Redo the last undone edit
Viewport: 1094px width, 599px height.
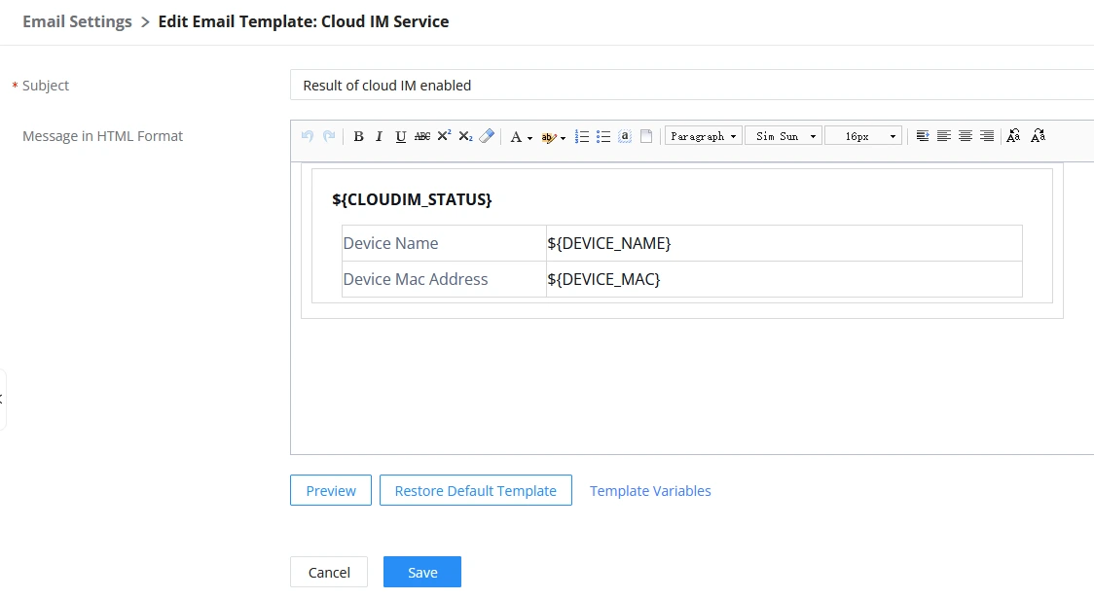pos(329,136)
